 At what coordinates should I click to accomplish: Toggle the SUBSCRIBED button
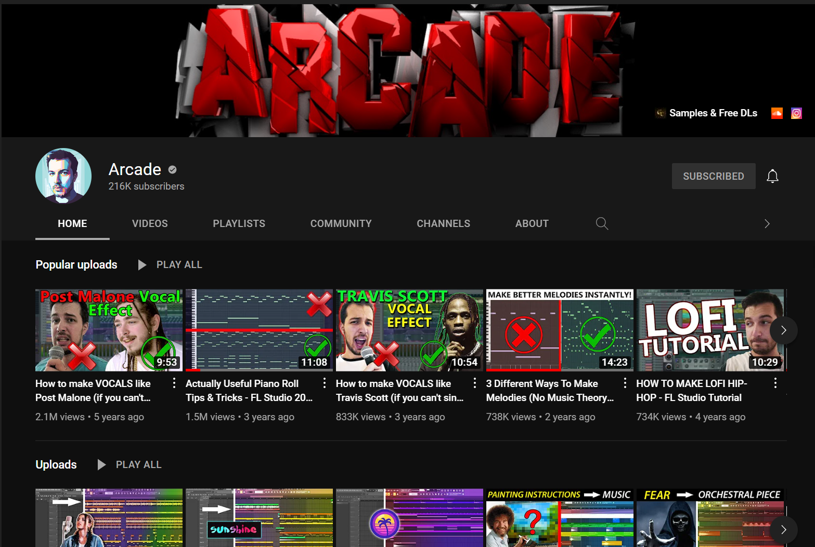(x=713, y=176)
